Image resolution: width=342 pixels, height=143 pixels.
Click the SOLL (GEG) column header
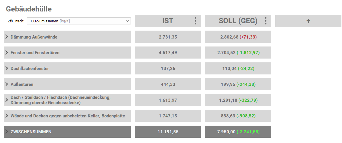(238, 21)
